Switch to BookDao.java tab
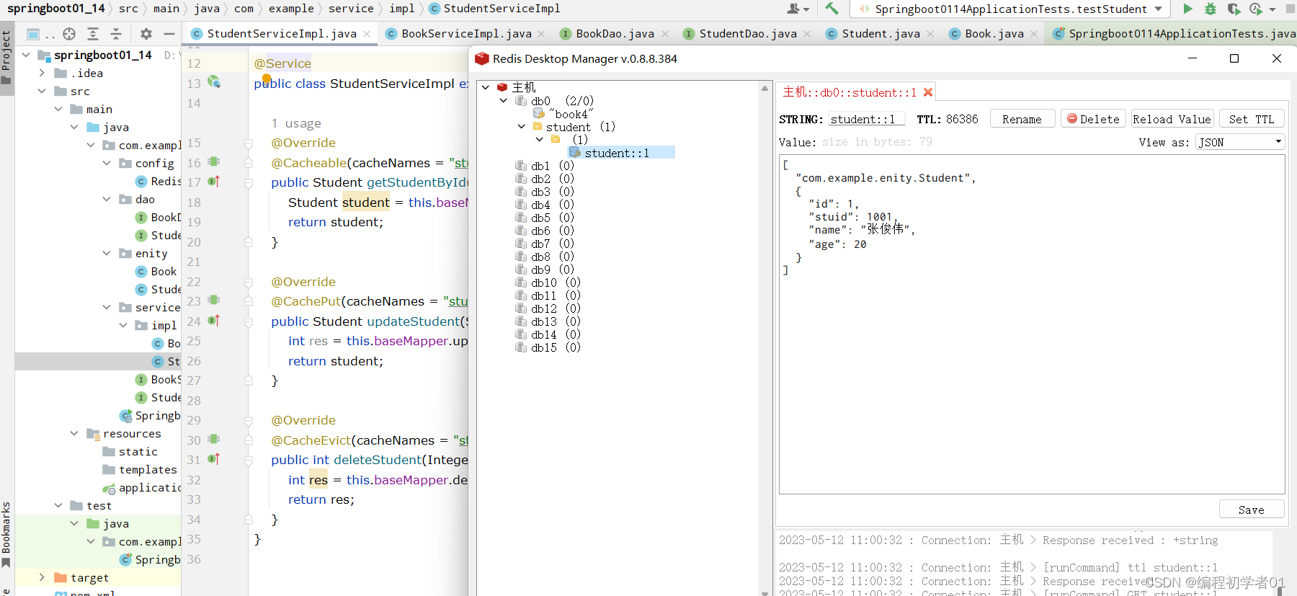This screenshot has height=596, width=1297. [615, 34]
